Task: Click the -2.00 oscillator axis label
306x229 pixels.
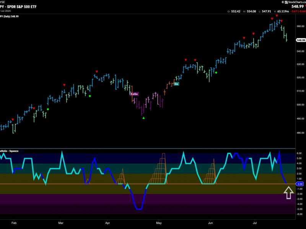Action: click(x=299, y=194)
